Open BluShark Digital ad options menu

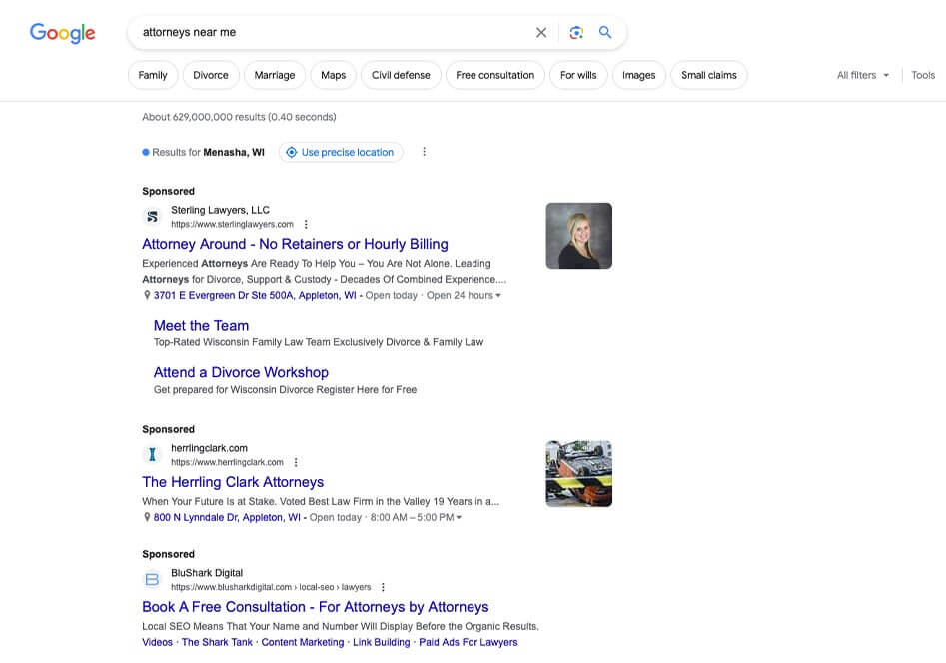click(383, 588)
